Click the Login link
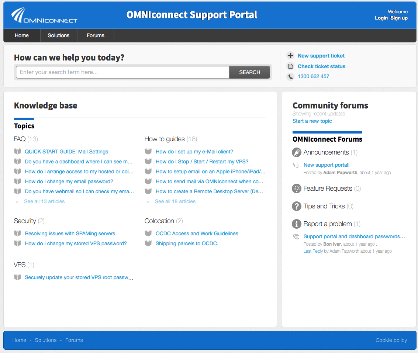This screenshot has width=418, height=353. point(381,18)
